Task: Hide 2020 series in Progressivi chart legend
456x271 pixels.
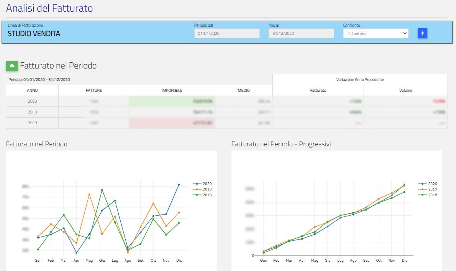Action: click(x=428, y=184)
